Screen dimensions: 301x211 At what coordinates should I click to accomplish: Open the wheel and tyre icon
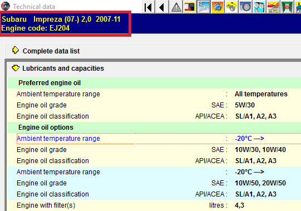point(245,7)
